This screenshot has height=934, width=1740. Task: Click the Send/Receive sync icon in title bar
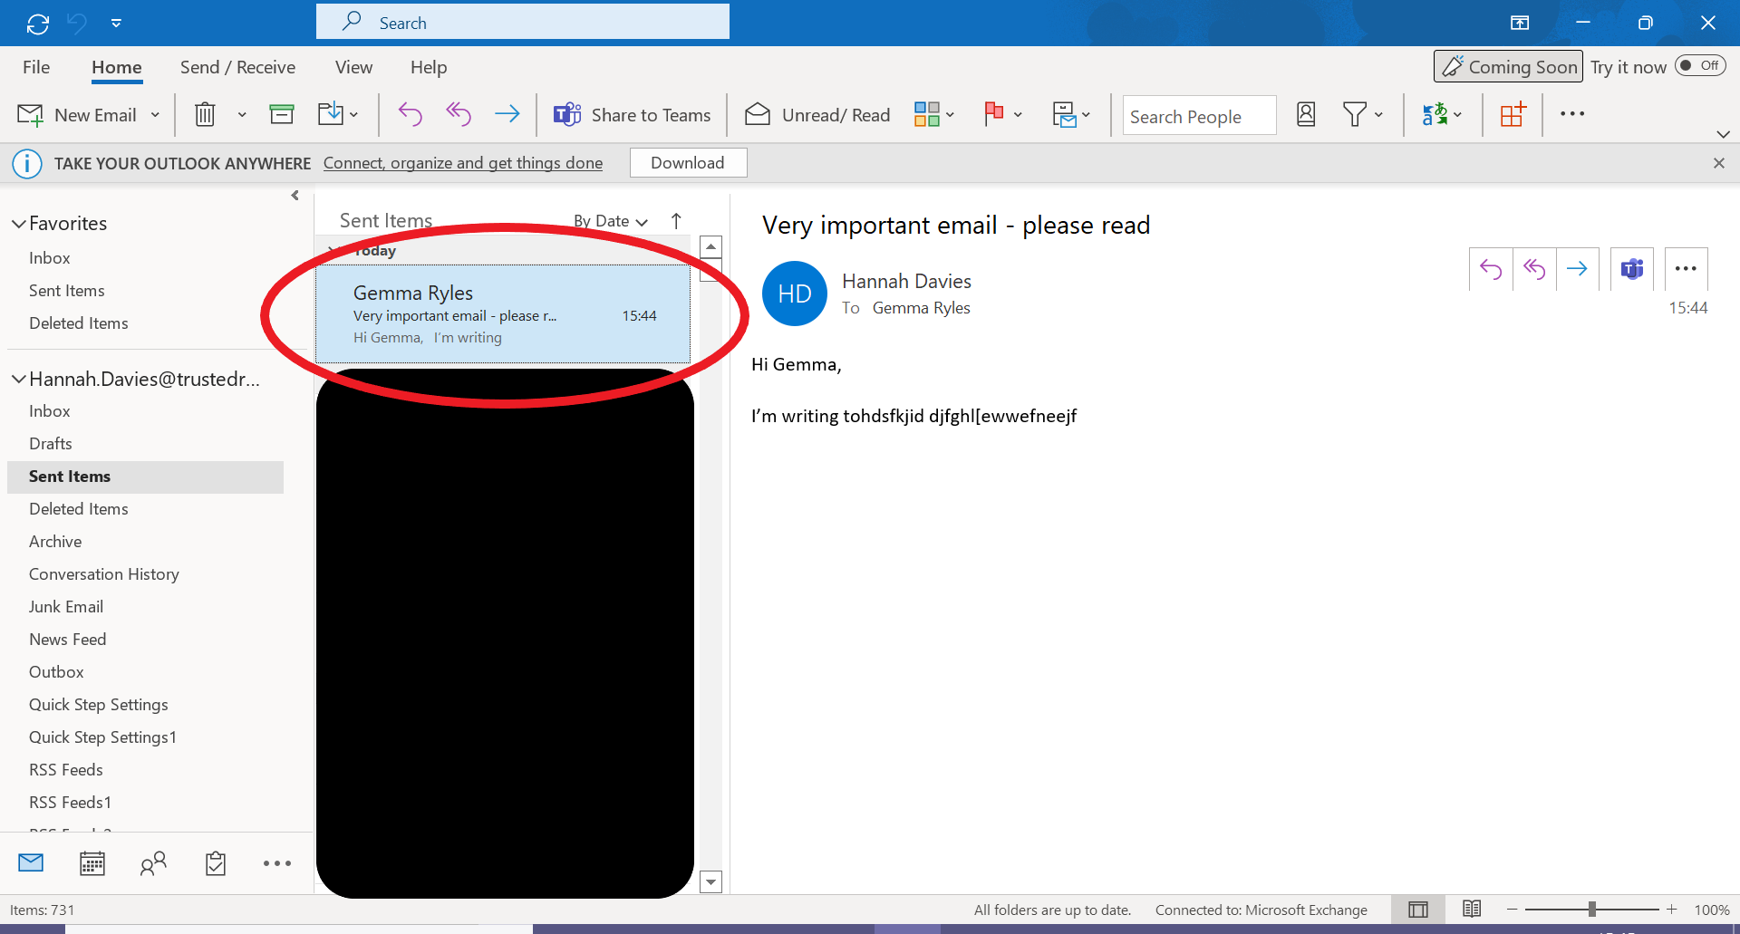click(x=37, y=24)
